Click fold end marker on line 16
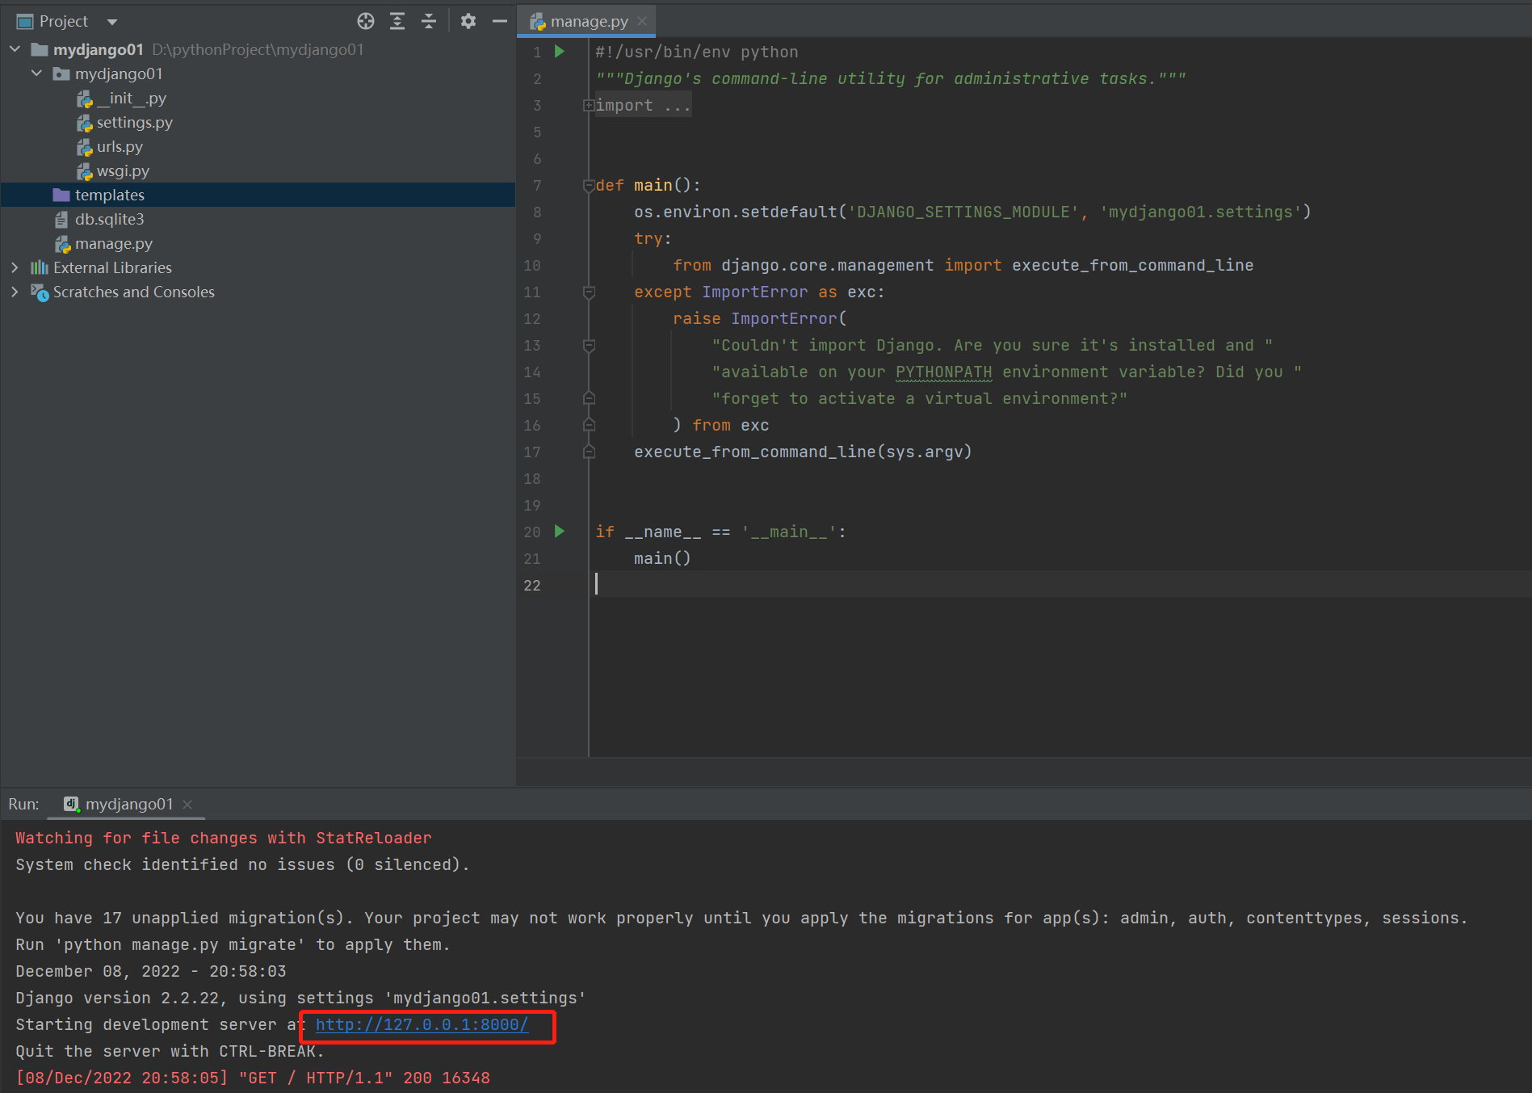Viewport: 1532px width, 1093px height. coord(589,425)
